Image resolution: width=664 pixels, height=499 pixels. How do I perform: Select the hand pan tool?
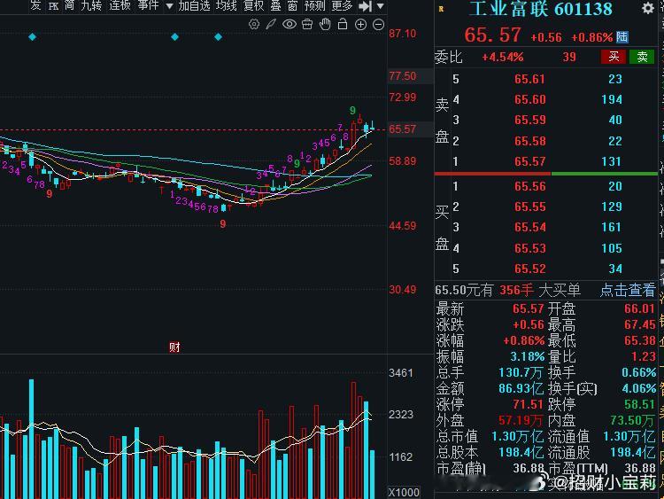click(325, 24)
